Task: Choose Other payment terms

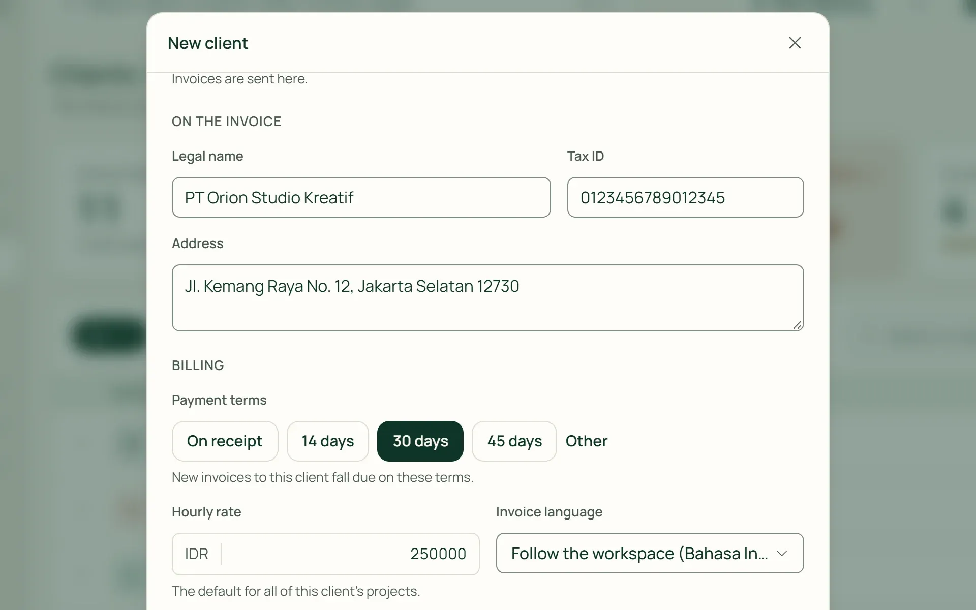Action: (586, 441)
